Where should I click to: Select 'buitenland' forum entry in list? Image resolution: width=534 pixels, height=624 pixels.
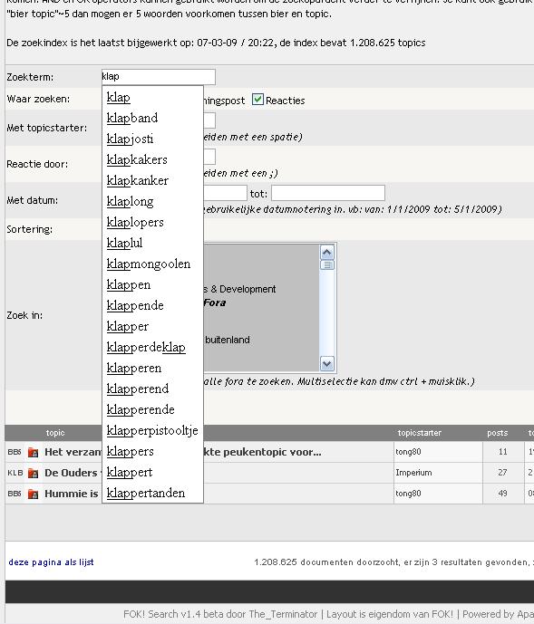tap(228, 340)
